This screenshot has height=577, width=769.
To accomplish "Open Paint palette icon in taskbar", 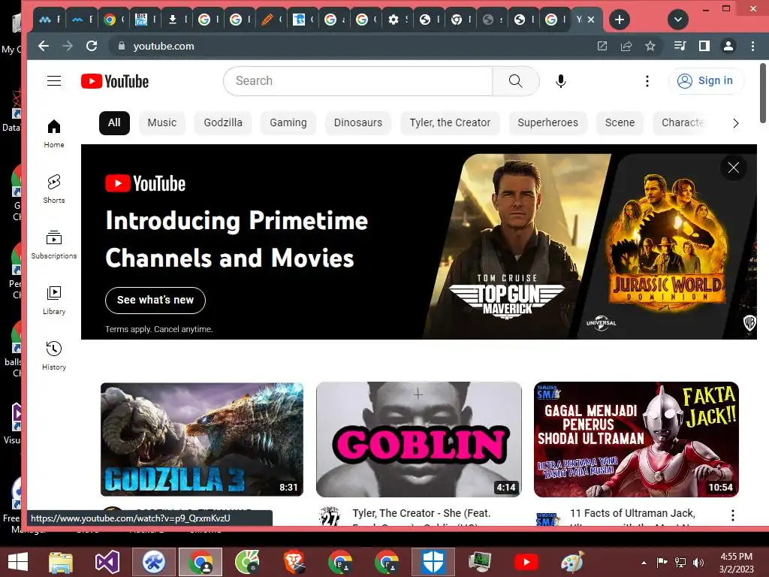I will (x=572, y=562).
